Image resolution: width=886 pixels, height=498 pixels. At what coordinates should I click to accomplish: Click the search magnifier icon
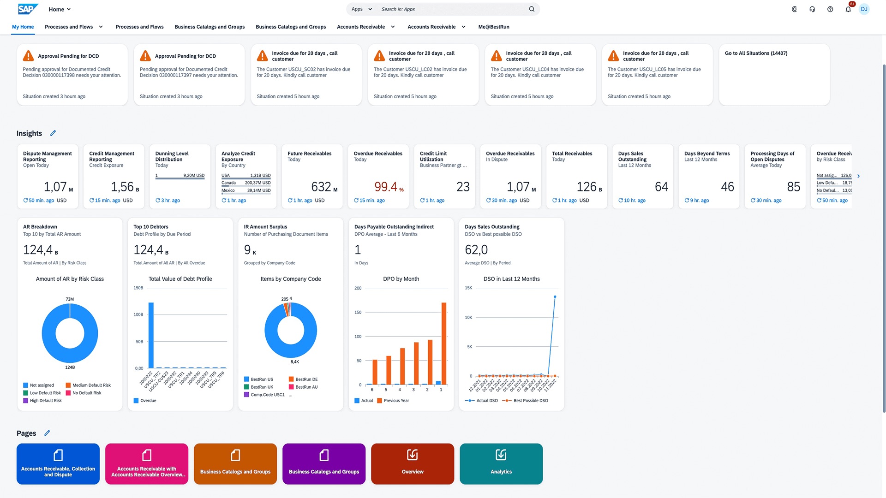pyautogui.click(x=531, y=9)
